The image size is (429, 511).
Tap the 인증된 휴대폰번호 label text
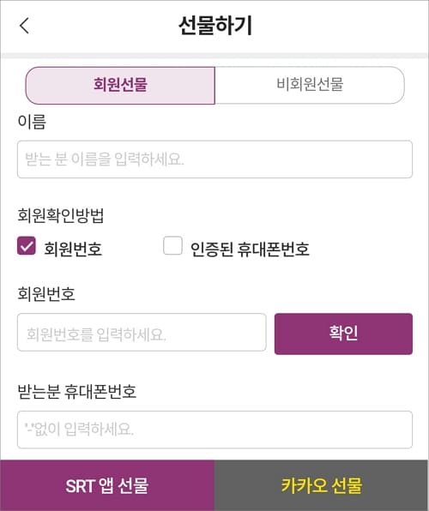point(250,249)
